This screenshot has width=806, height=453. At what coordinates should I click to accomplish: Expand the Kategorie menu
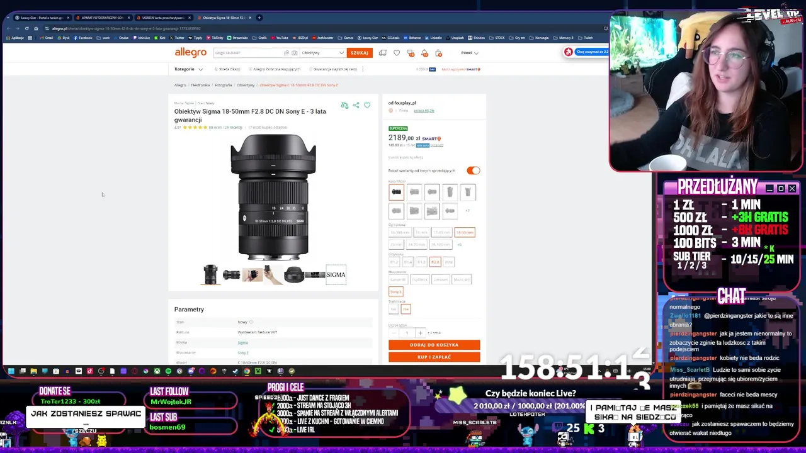[x=188, y=69]
